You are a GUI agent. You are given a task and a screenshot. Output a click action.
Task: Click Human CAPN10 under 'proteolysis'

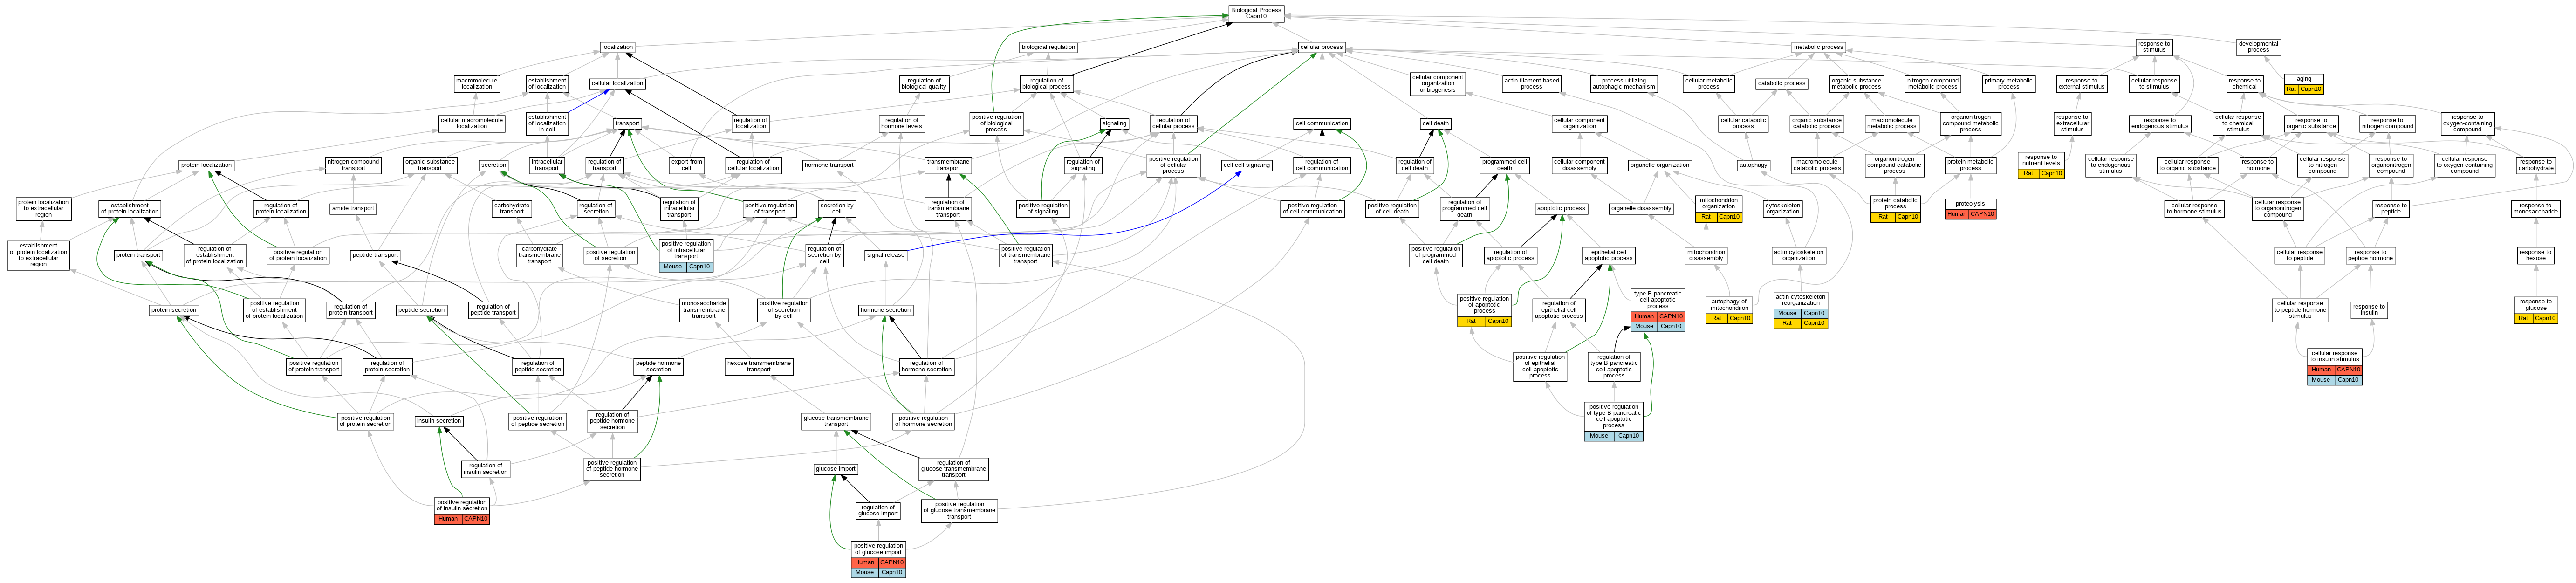tap(1970, 214)
